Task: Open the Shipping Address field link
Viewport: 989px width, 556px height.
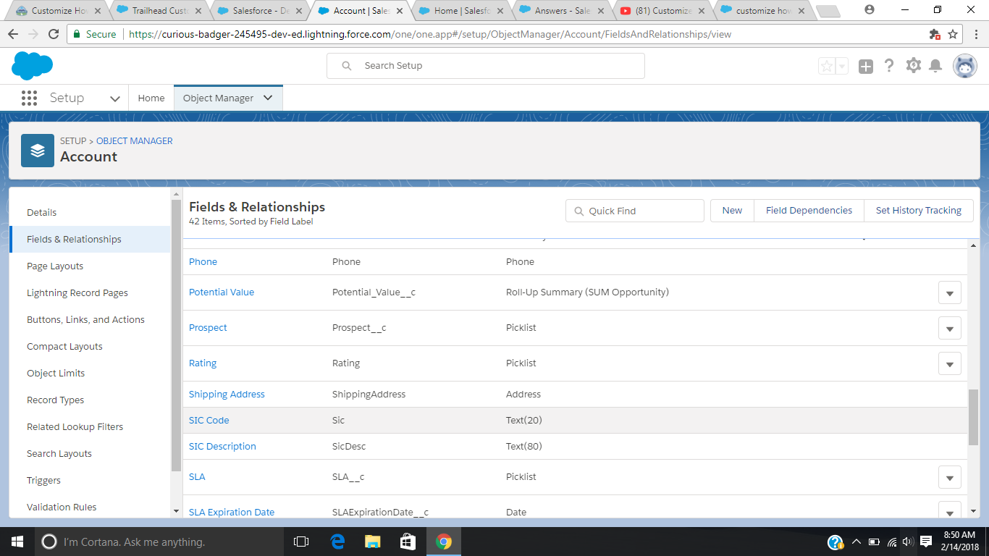Action: point(227,395)
